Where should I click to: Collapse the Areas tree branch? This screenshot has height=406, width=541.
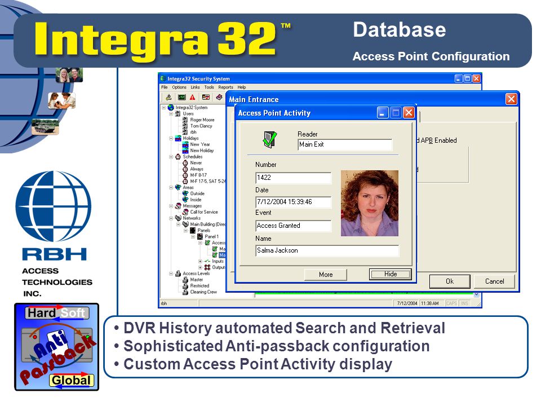[171, 187]
